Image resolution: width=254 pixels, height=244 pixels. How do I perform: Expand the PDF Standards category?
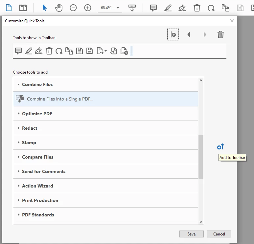pos(19,214)
